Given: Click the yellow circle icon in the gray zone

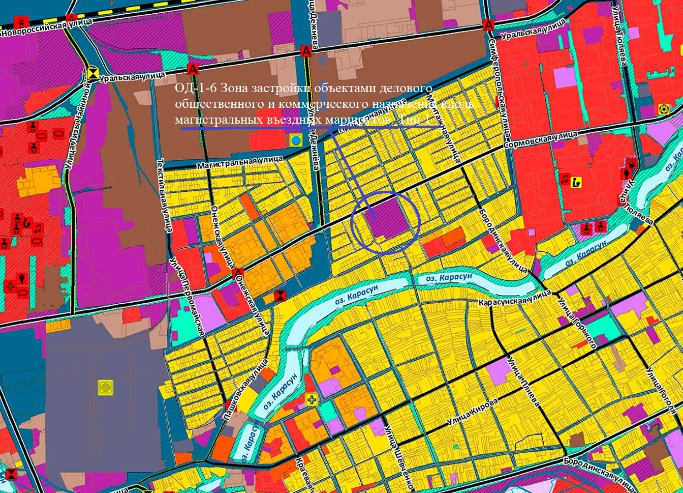Looking at the screenshot, I should pos(105,388).
